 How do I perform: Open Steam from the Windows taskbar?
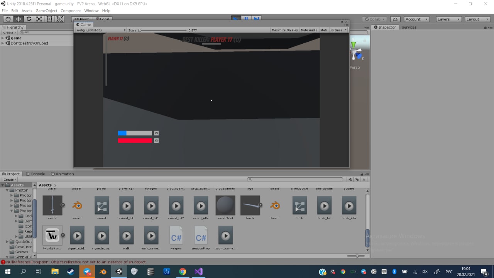point(71,272)
